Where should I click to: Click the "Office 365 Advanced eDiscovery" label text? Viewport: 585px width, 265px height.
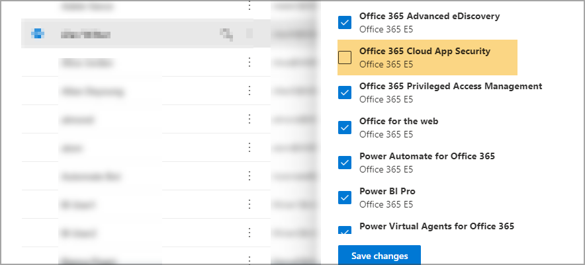pos(429,16)
